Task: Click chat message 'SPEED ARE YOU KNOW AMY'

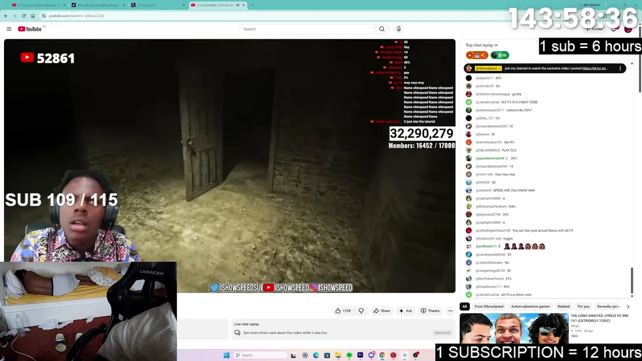Action: (514, 191)
